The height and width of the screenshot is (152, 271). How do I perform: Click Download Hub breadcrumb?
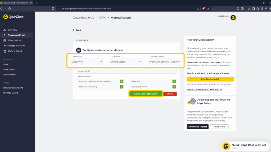tap(83, 18)
